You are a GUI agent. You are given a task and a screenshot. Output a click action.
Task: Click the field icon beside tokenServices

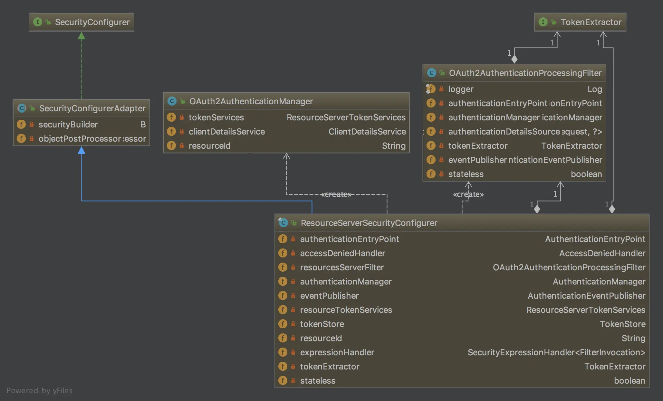pos(171,117)
